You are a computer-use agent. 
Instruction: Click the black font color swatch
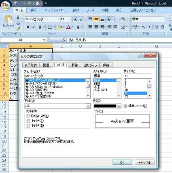click(105, 106)
